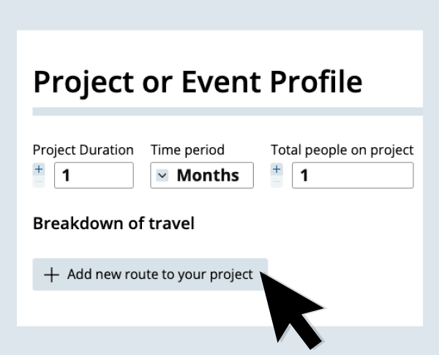This screenshot has width=439, height=355.
Task: Click the chevron arrow beside Months
Action: click(x=162, y=176)
